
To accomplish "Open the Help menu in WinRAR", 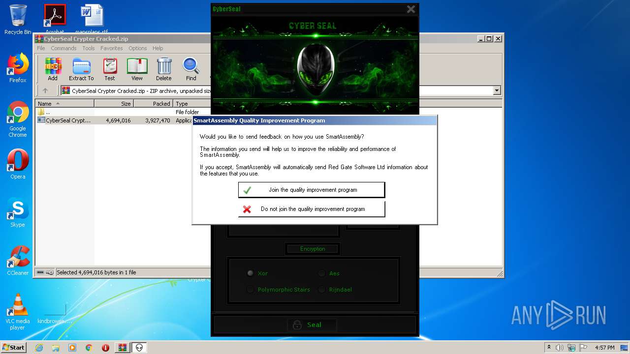I will (157, 48).
